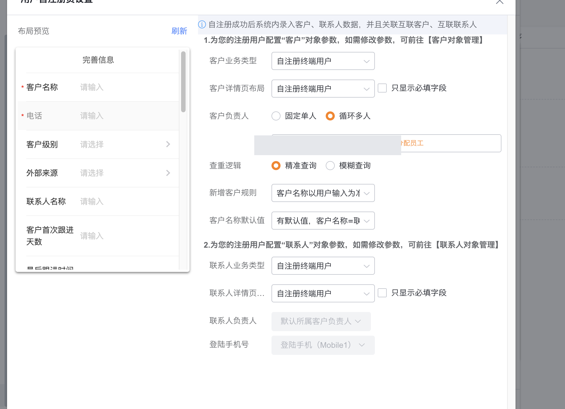Close the self-registration settings dialog
The width and height of the screenshot is (565, 409).
coord(499,1)
